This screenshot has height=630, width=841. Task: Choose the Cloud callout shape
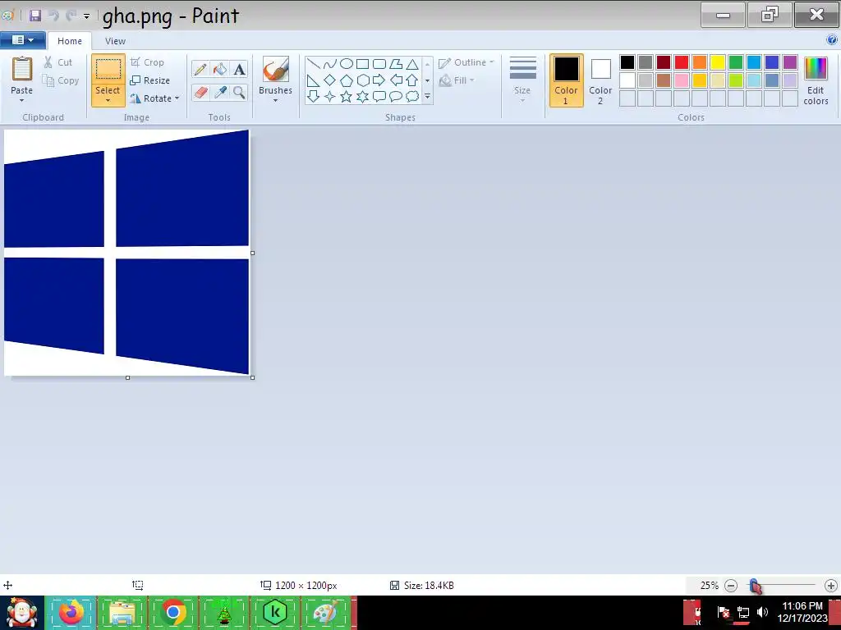(412, 97)
